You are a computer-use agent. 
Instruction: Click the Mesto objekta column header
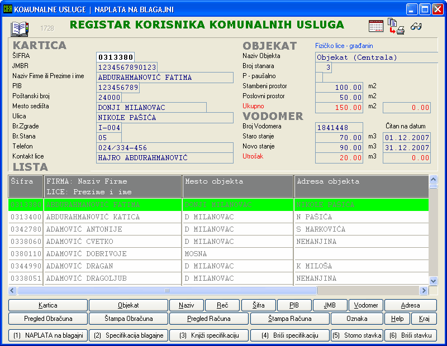point(238,186)
